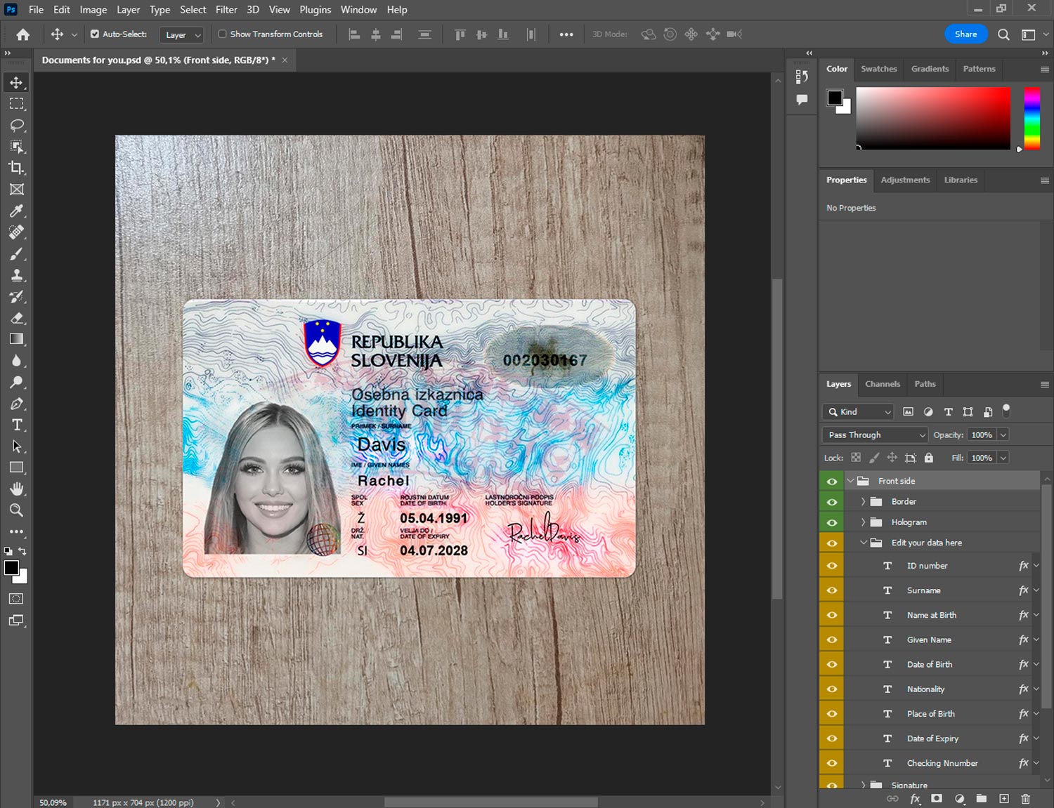1054x808 pixels.
Task: Select the Horizontal Type tool
Action: tap(16, 425)
